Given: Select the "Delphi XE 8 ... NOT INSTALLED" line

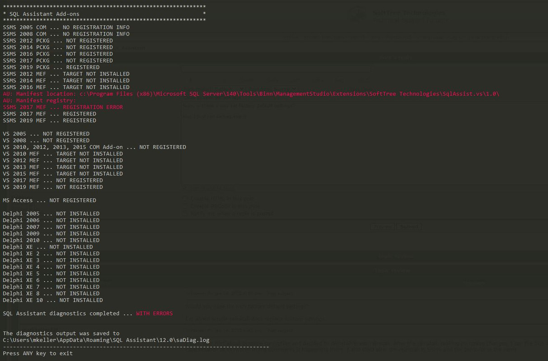Looking at the screenshot, I should [x=51, y=294].
